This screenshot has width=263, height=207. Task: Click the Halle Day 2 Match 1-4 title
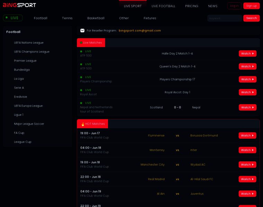point(177,53)
